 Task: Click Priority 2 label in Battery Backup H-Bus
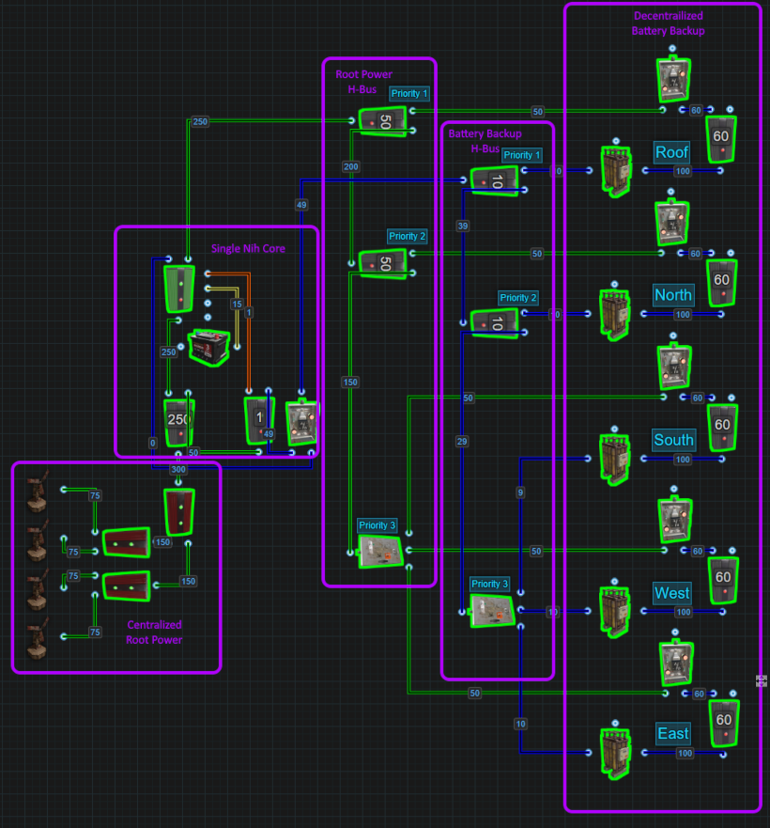pos(518,298)
